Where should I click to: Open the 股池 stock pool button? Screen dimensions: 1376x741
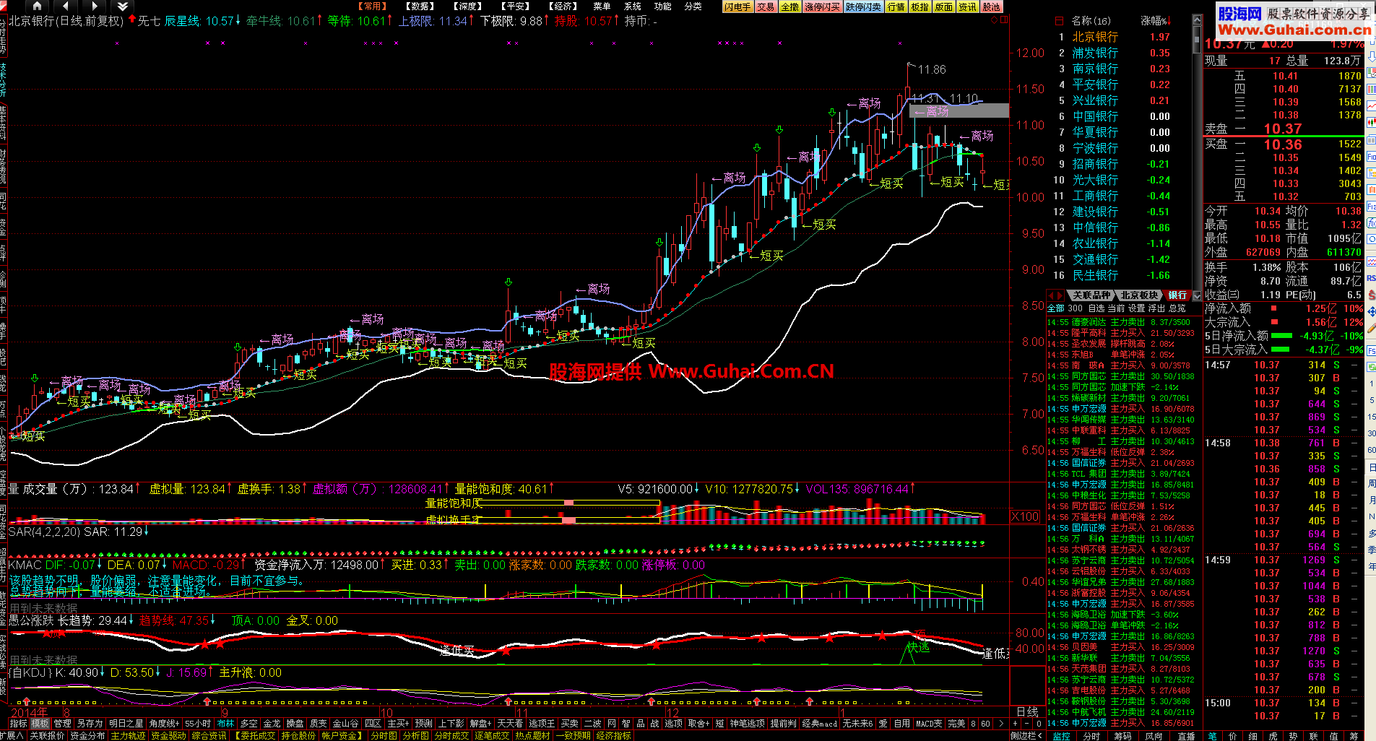tap(992, 6)
